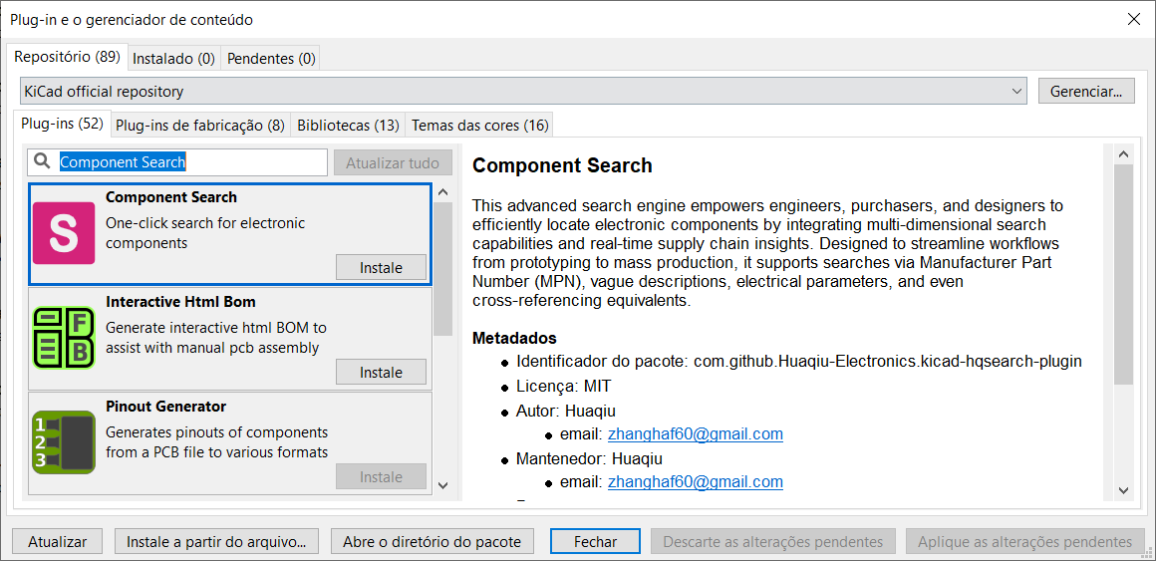The width and height of the screenshot is (1156, 561).
Task: Click the Fechar button
Action: pos(595,542)
